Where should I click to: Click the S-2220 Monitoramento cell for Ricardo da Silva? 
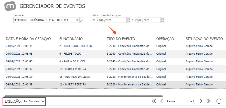coord(130,77)
